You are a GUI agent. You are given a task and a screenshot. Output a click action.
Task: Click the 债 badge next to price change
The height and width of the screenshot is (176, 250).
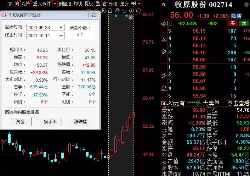(x=239, y=16)
